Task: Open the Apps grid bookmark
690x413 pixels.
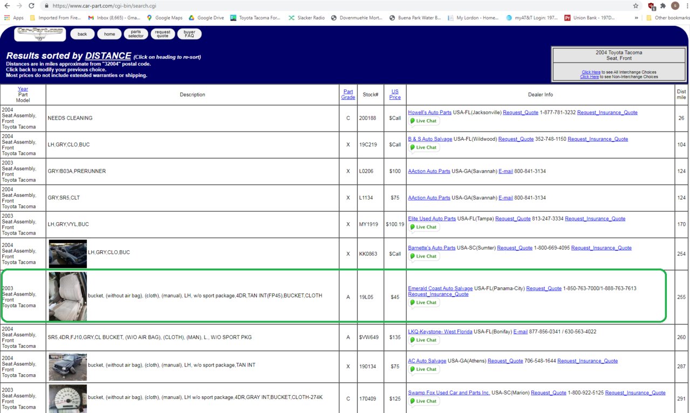Action: coord(14,18)
